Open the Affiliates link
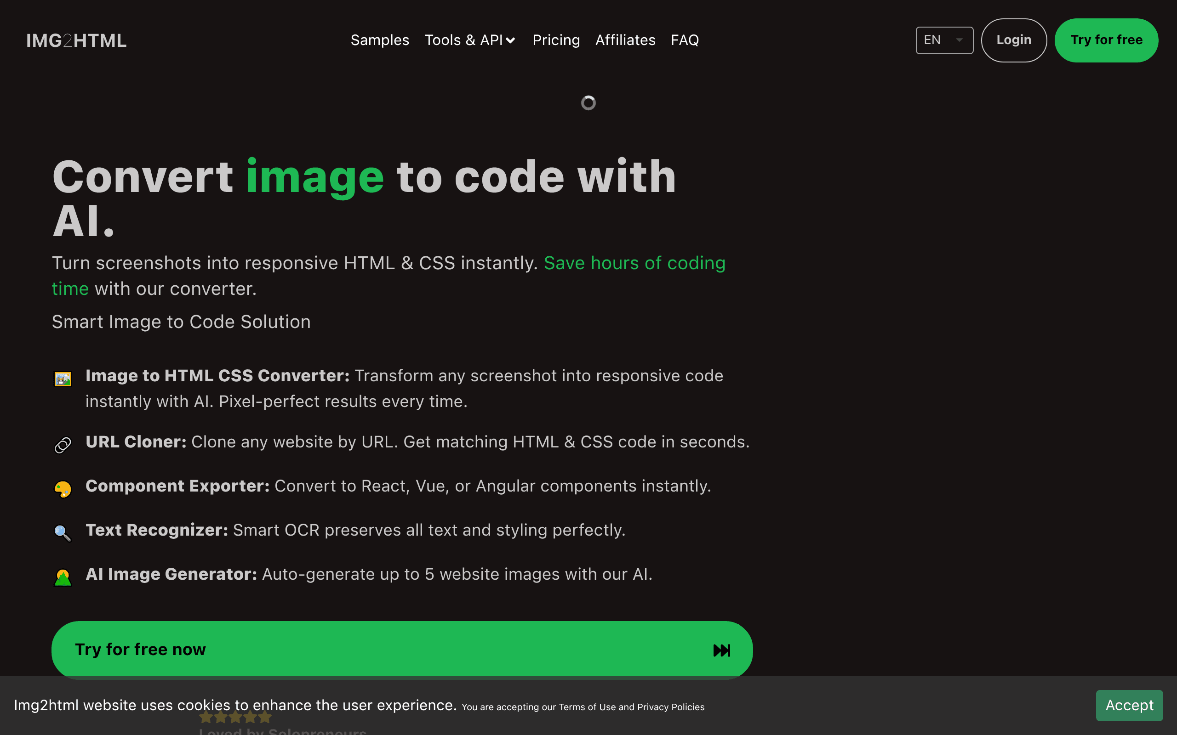 click(625, 40)
